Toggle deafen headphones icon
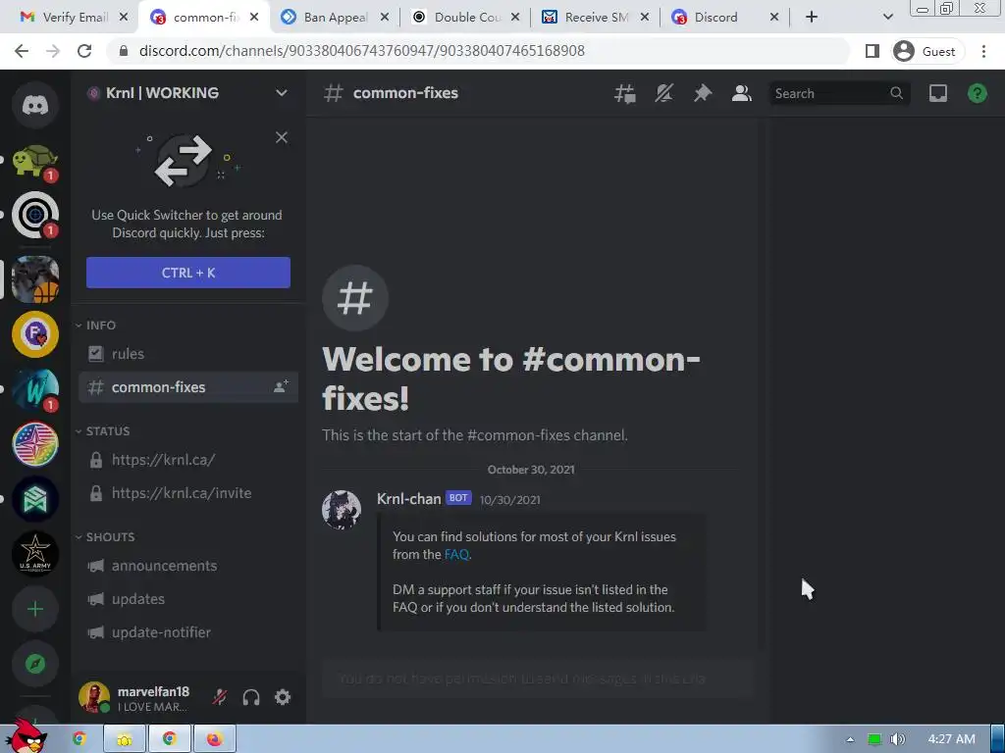Screen dimensions: 1005x753 (x=251, y=697)
